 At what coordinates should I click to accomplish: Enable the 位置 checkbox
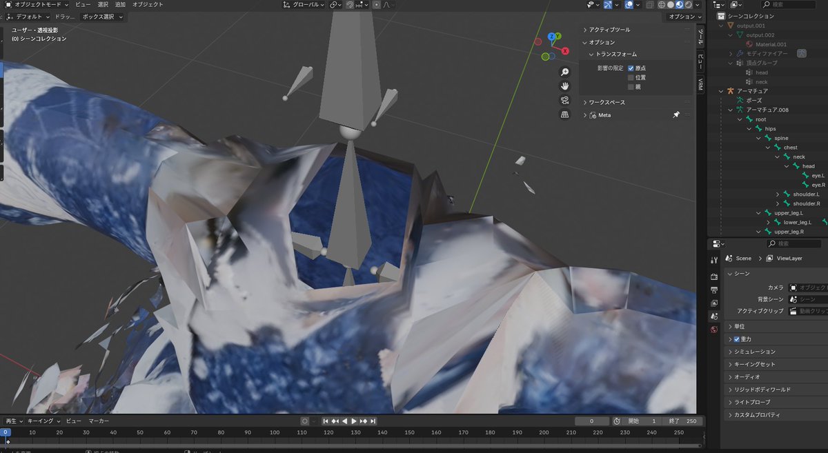pyautogui.click(x=631, y=77)
